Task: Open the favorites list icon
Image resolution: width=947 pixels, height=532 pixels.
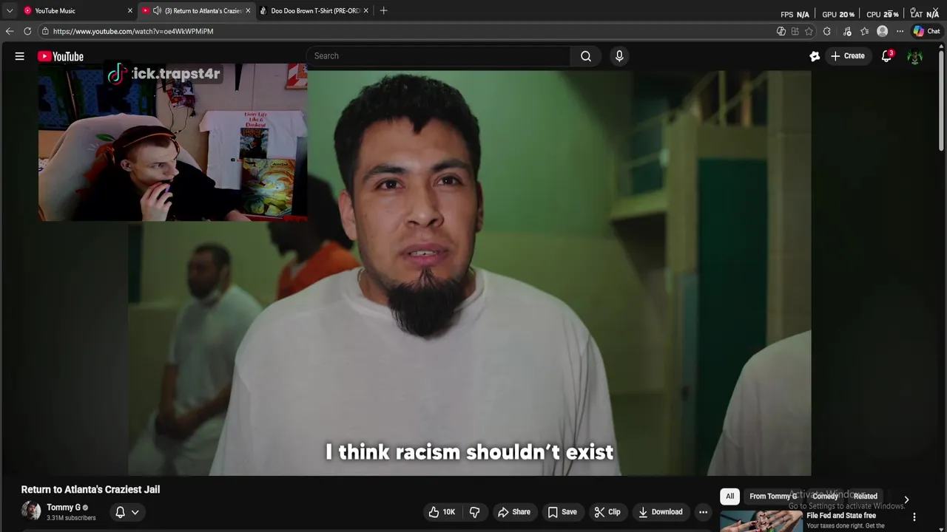Action: coord(864,31)
